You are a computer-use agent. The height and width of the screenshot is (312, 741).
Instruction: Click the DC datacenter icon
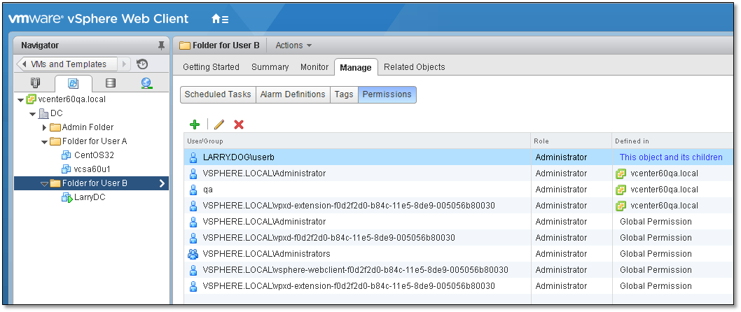[x=43, y=113]
